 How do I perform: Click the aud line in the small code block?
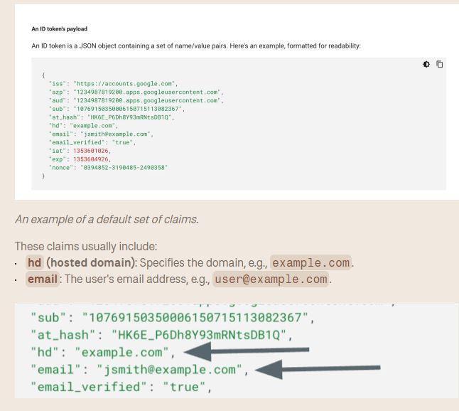click(x=136, y=100)
